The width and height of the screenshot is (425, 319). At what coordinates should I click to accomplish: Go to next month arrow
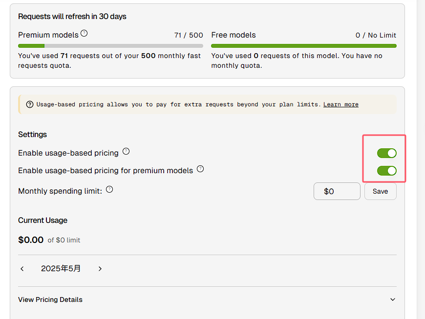[100, 269]
